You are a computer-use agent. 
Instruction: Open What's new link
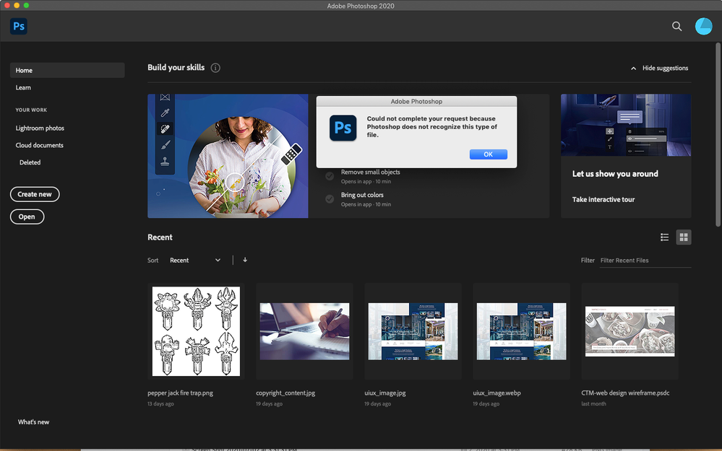[x=34, y=421]
